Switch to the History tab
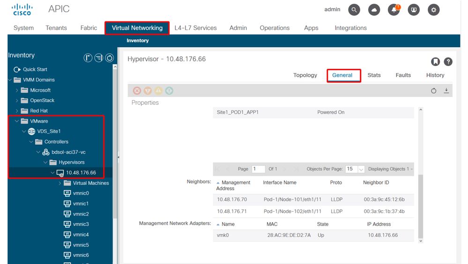 [435, 75]
